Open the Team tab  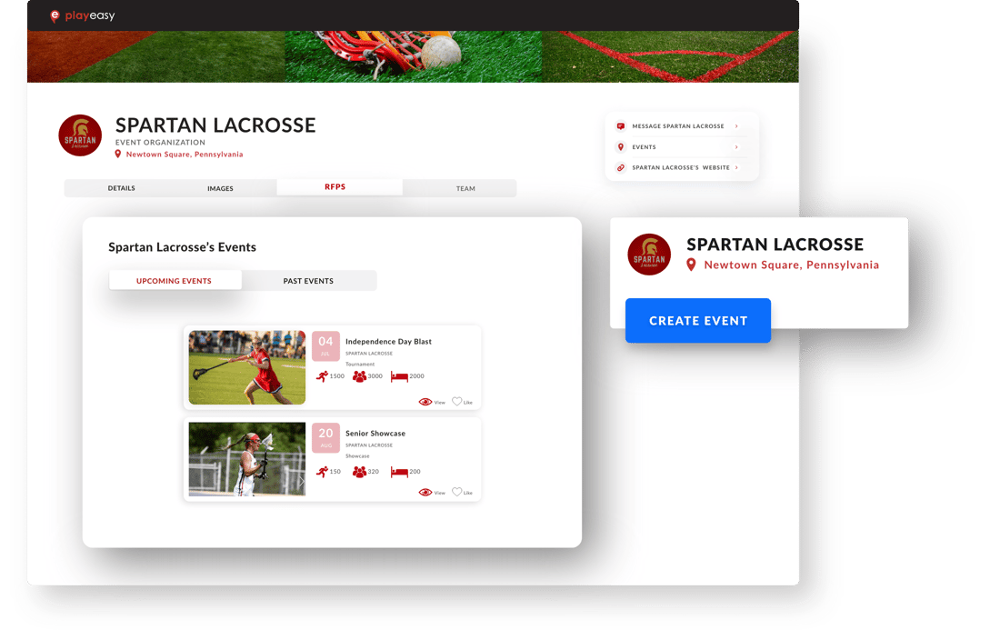tap(465, 188)
